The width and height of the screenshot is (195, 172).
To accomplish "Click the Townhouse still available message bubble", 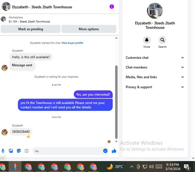I will (x=65, y=105).
